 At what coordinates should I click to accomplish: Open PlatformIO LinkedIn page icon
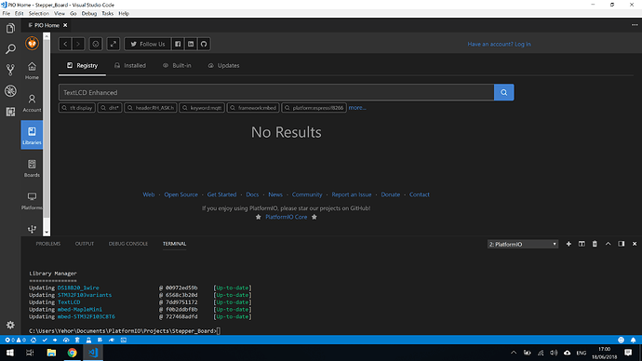[x=191, y=44]
